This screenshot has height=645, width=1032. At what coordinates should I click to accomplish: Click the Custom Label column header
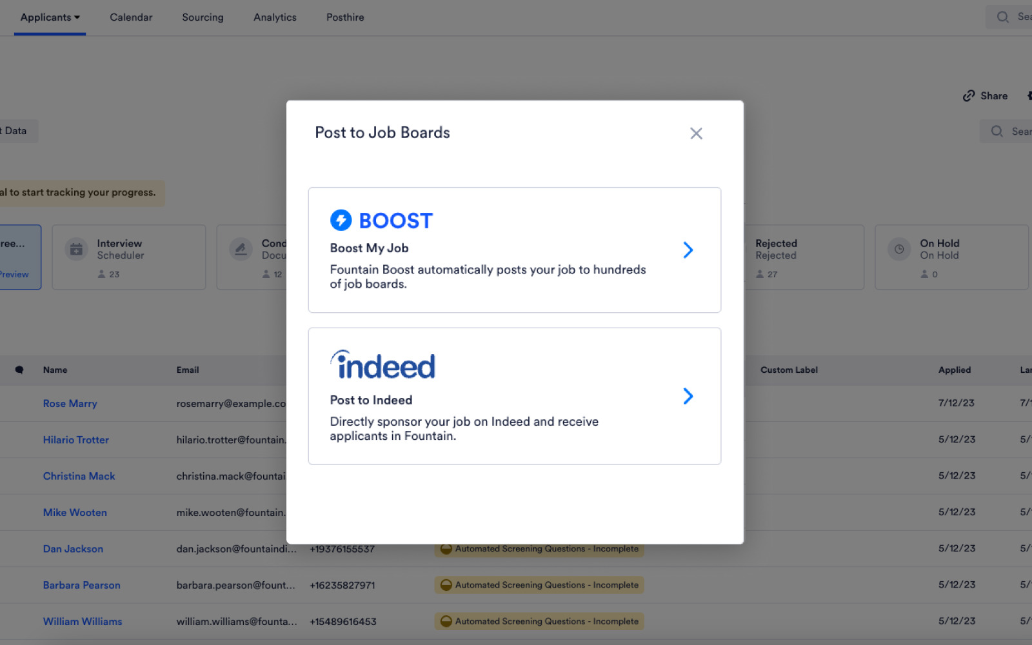pyautogui.click(x=789, y=370)
